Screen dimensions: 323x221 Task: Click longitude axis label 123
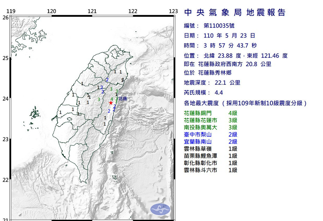[x=174, y=11]
